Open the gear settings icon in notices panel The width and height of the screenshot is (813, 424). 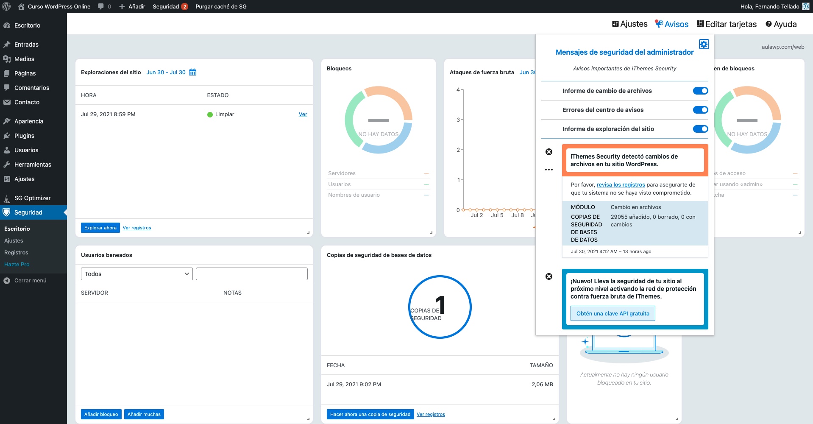pos(704,44)
